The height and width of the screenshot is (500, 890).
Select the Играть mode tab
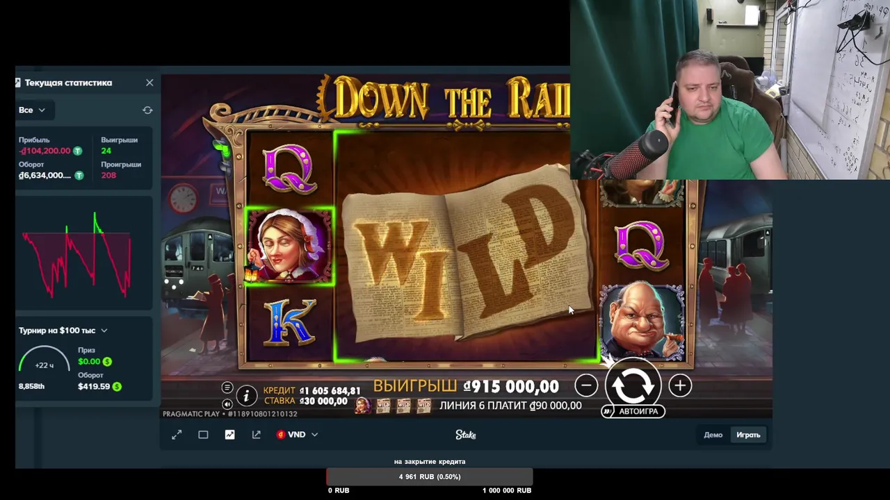point(748,435)
